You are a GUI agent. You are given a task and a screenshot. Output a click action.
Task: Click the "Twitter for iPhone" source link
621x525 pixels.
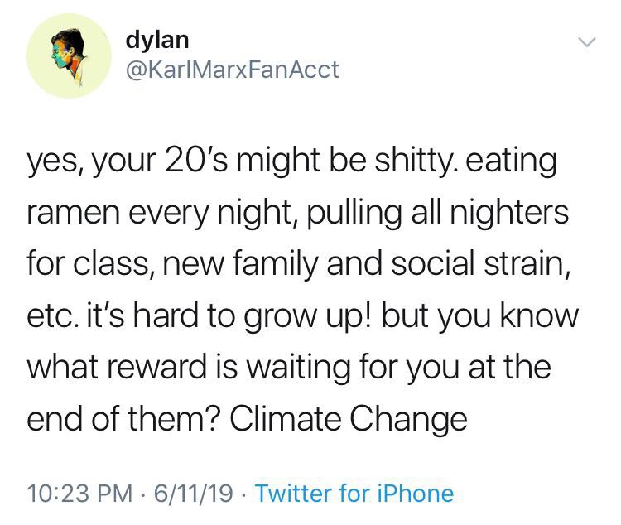click(x=354, y=494)
